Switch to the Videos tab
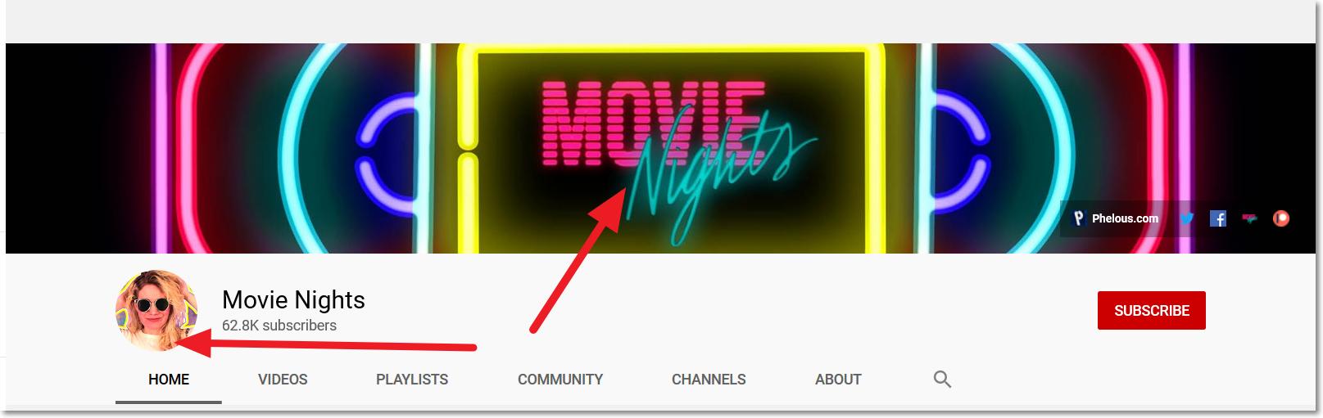 point(283,380)
